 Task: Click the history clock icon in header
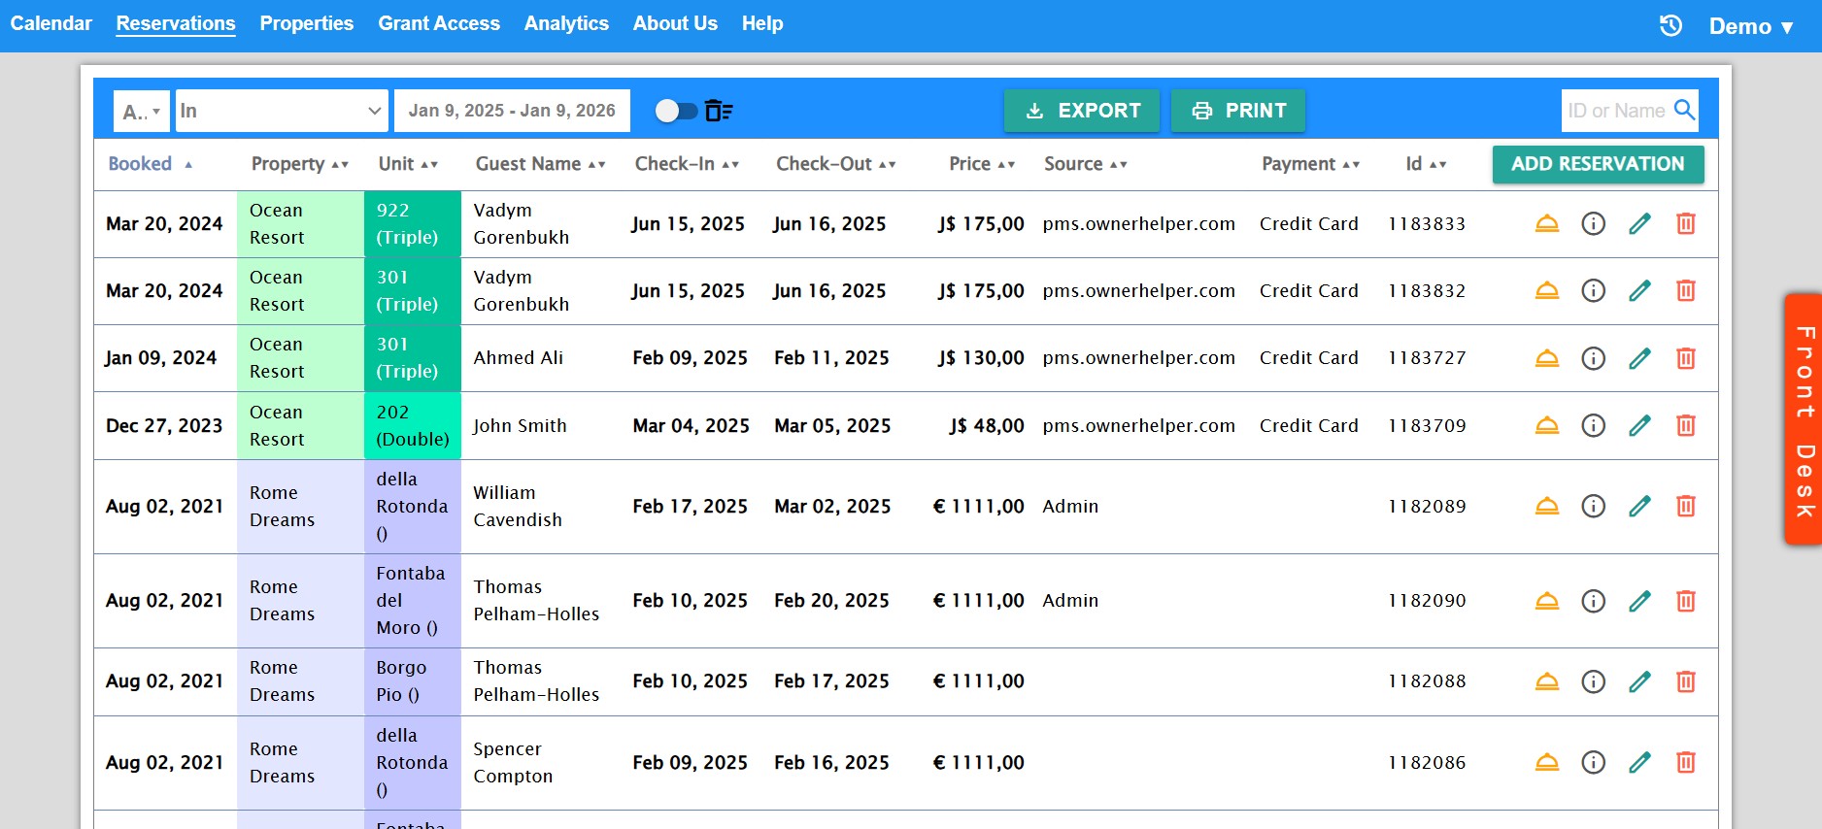(x=1670, y=26)
